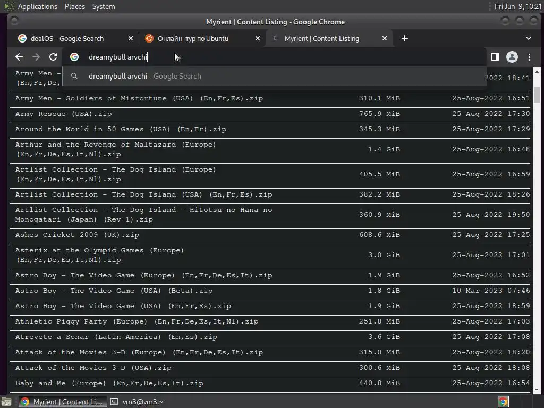The width and height of the screenshot is (544, 408).
Task: Switch to Онлайн-тур по Ubuntu tab
Action: [193, 38]
